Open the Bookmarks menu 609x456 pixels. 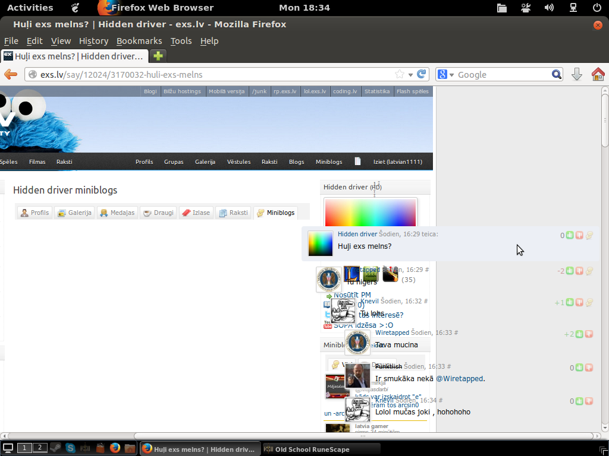[x=139, y=41]
